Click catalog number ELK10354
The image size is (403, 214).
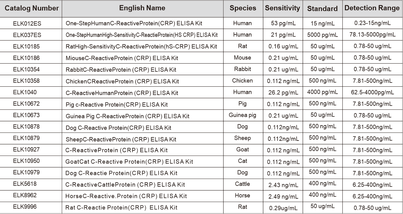coord(26,69)
